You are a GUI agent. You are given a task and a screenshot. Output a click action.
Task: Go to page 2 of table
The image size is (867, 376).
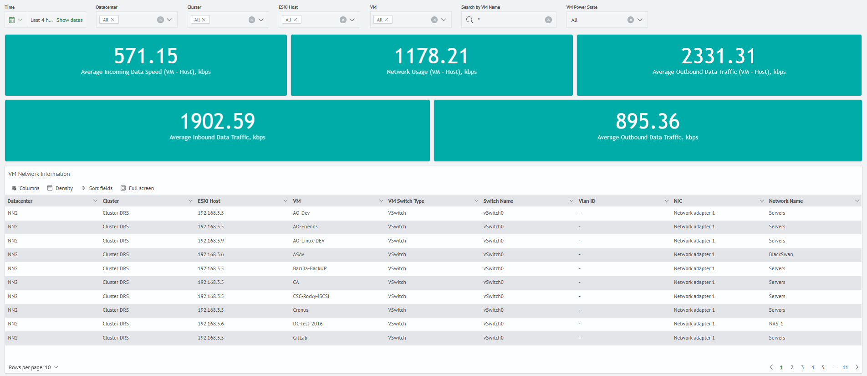click(792, 367)
